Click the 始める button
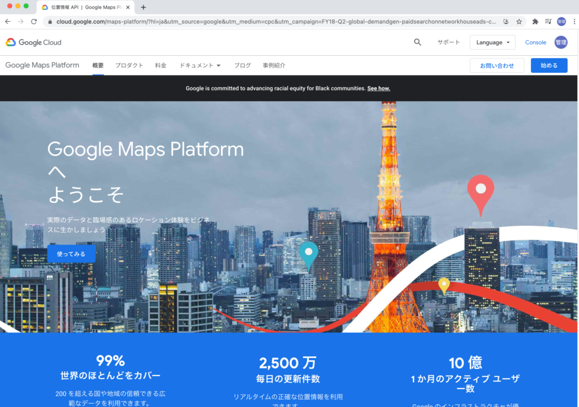This screenshot has height=407, width=579. 549,65
